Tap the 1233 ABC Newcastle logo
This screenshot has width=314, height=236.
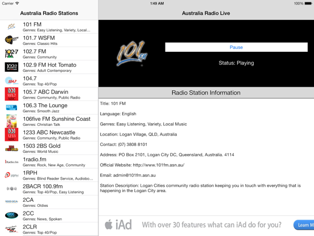(11, 135)
